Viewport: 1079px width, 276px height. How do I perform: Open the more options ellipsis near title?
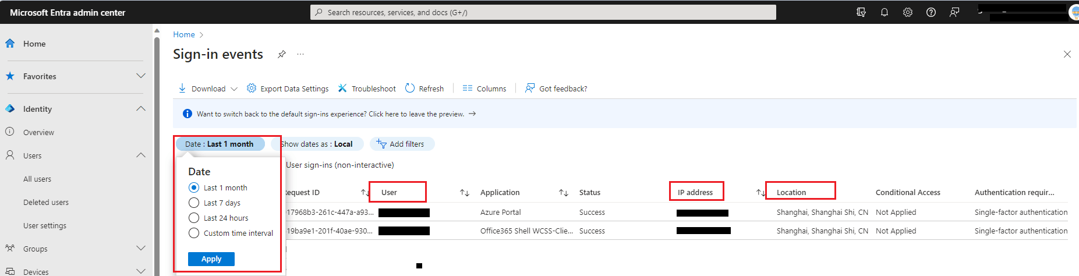(x=300, y=54)
